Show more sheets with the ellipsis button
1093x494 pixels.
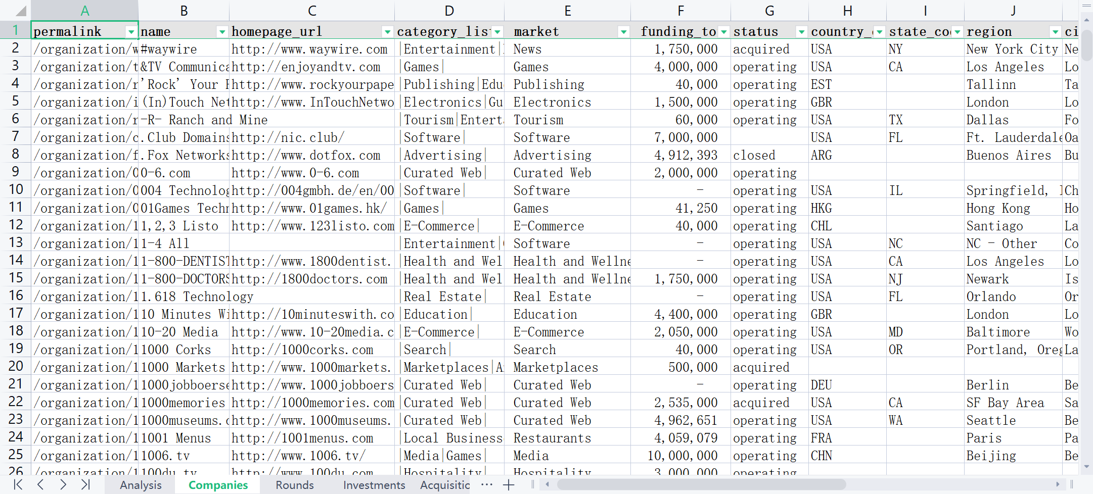tap(487, 485)
